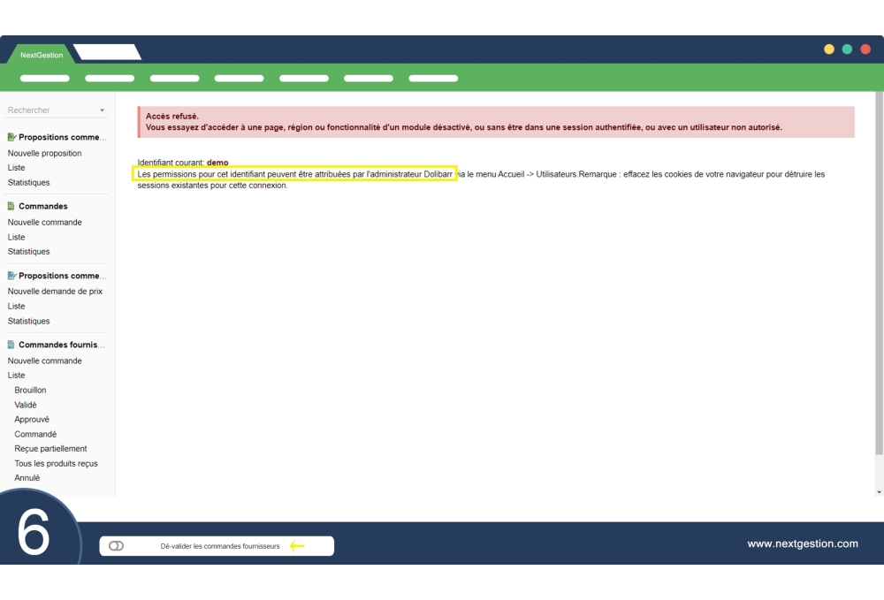The image size is (884, 600).
Task: Click the green document icon beside Commandes
Action: point(10,206)
